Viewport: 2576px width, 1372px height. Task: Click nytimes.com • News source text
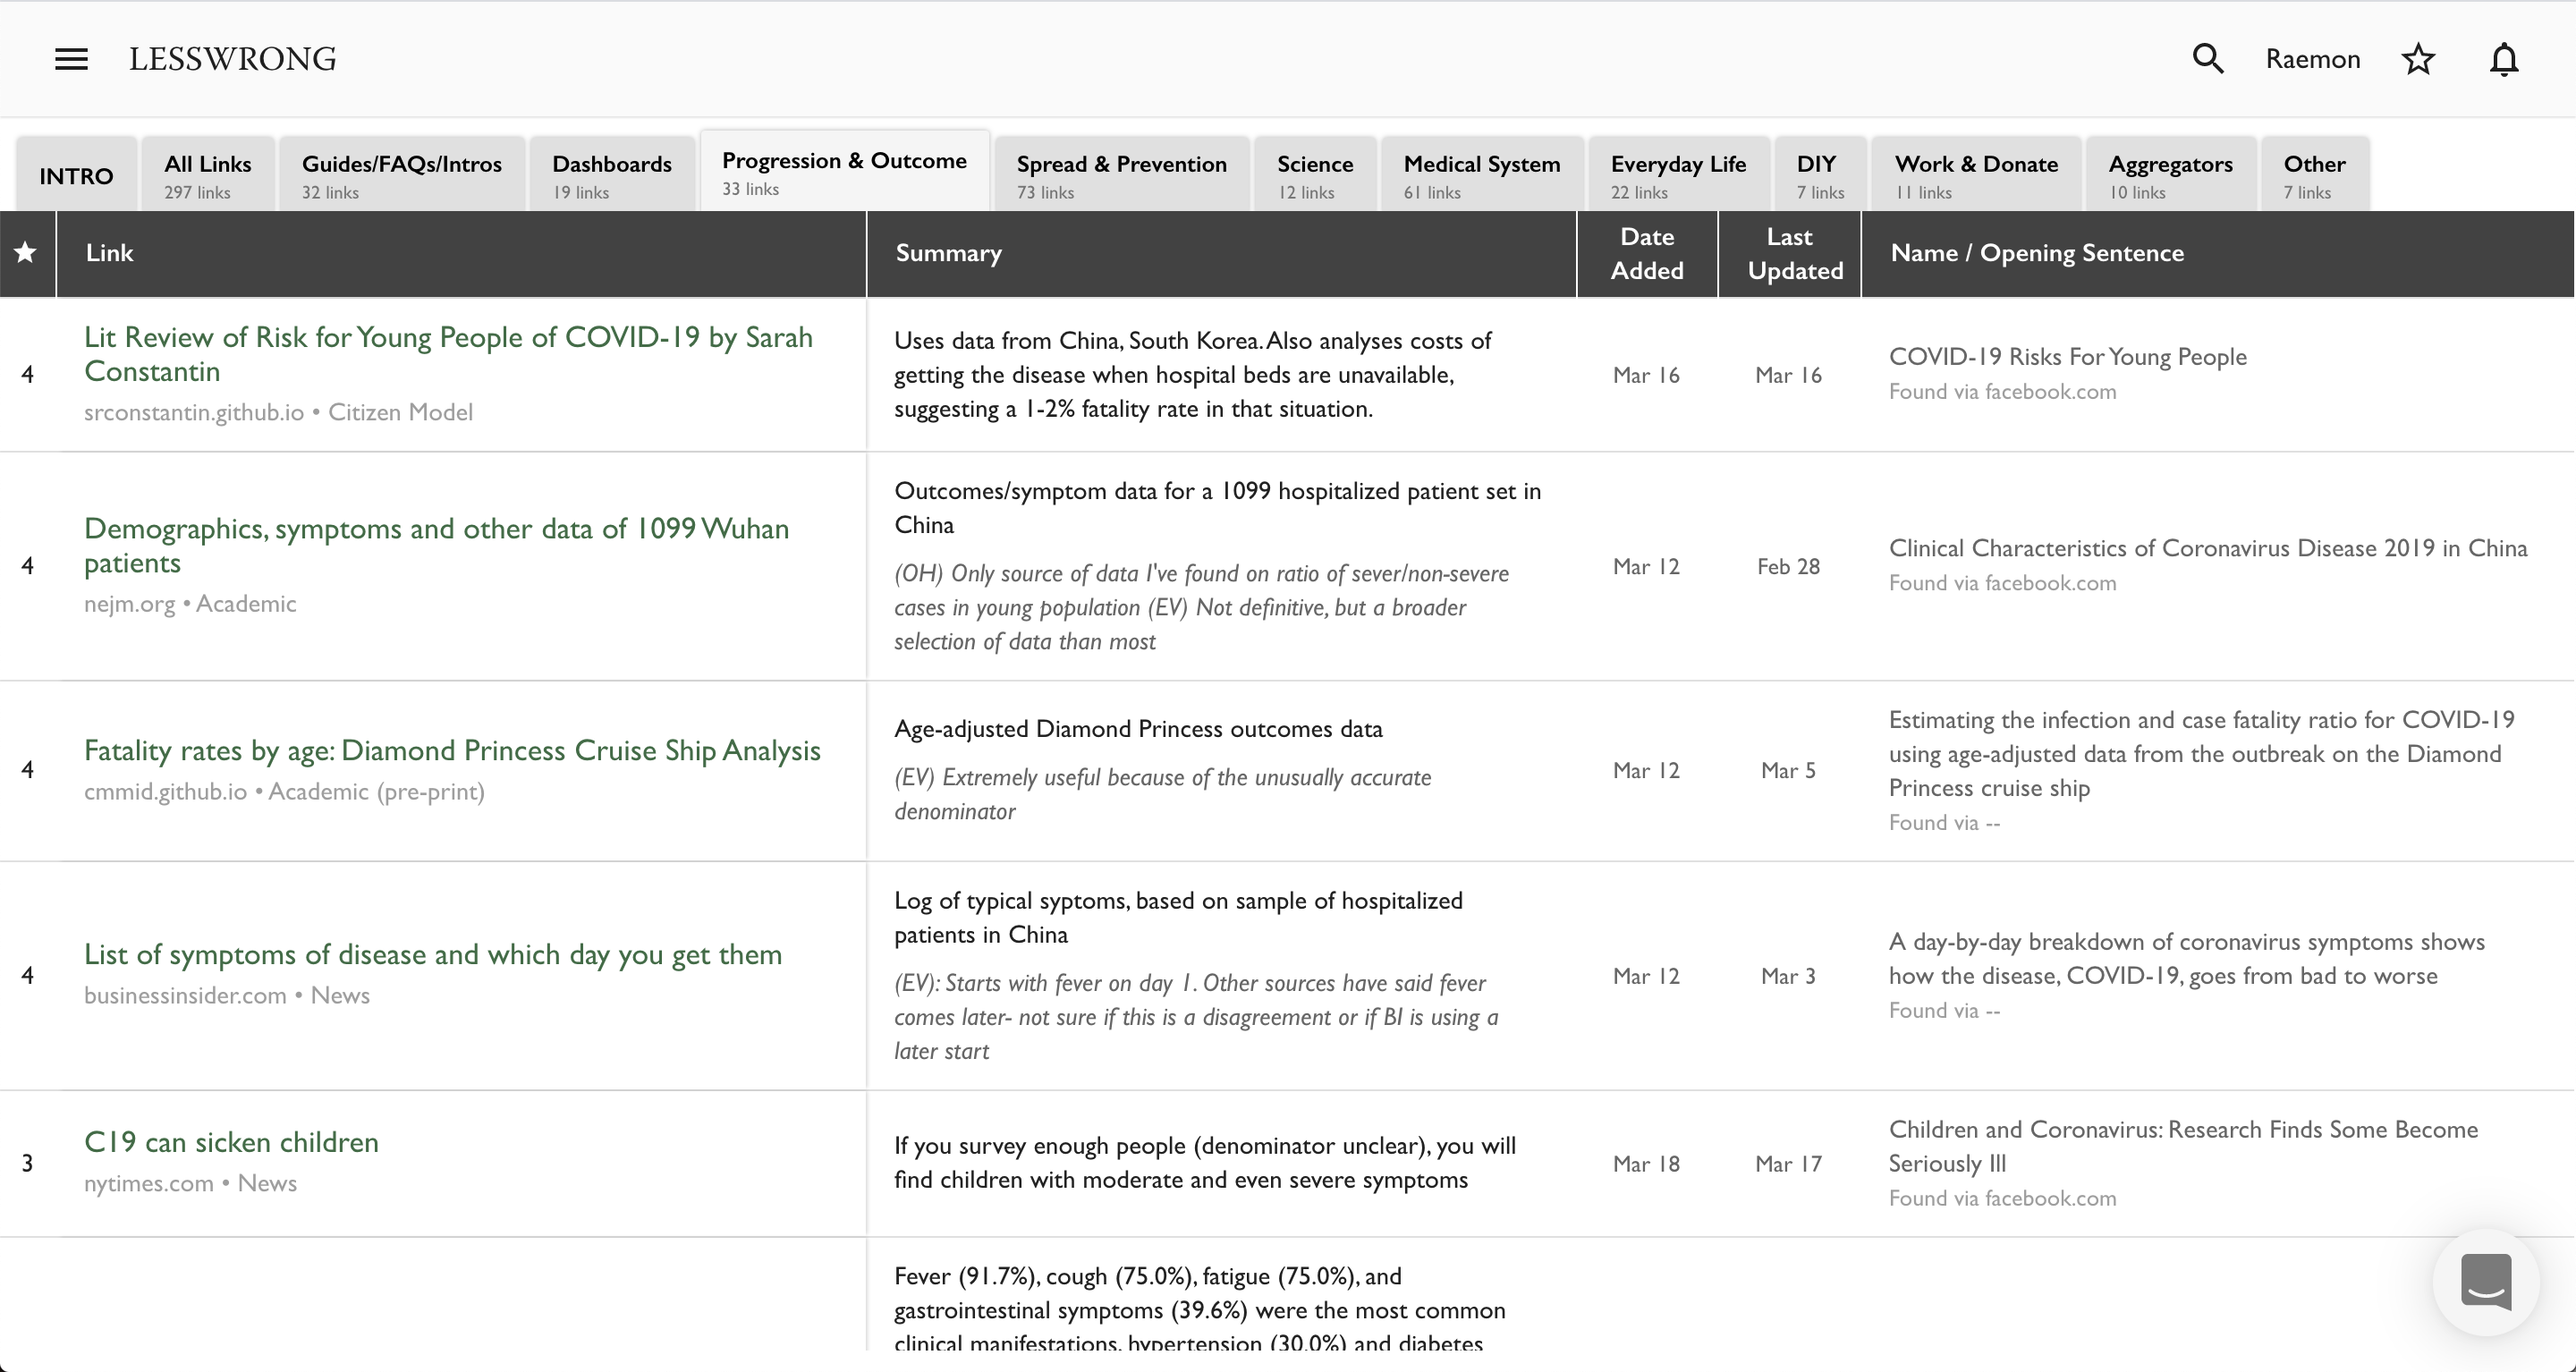[190, 1184]
